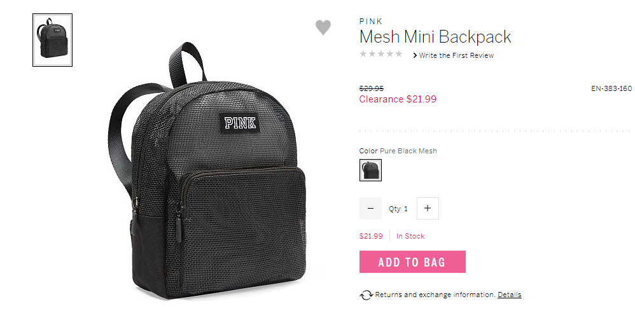Click the chevron before Write the First Review

(415, 55)
